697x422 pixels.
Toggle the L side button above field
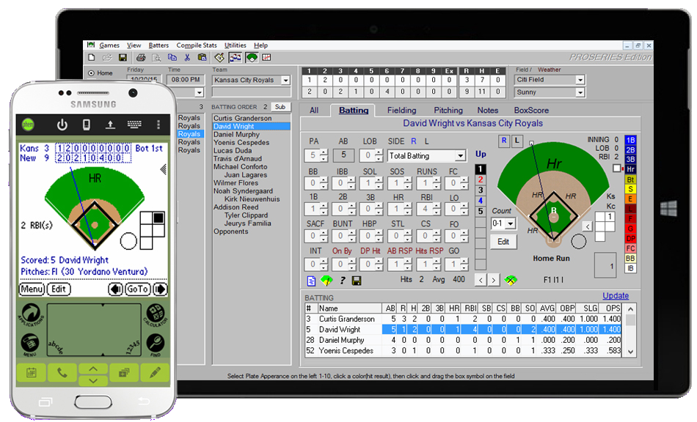point(517,141)
